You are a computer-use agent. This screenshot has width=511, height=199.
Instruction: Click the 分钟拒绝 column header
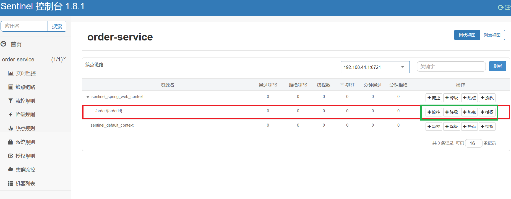398,85
